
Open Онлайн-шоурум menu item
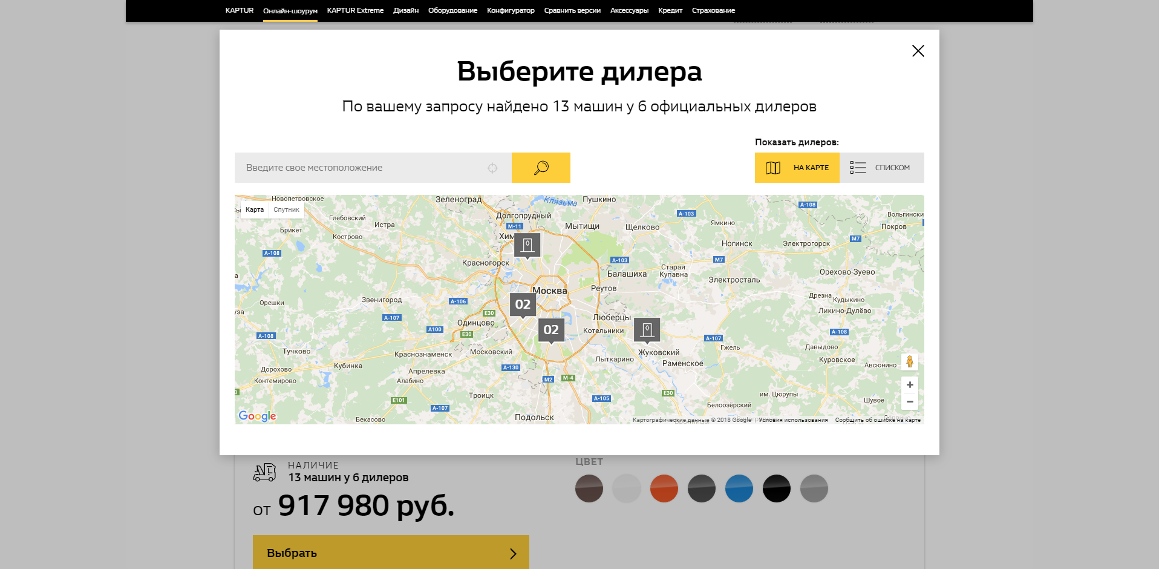pos(290,11)
